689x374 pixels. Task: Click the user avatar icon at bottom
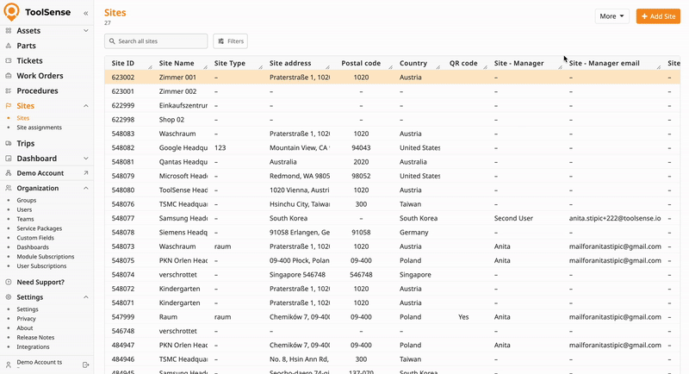(9, 365)
